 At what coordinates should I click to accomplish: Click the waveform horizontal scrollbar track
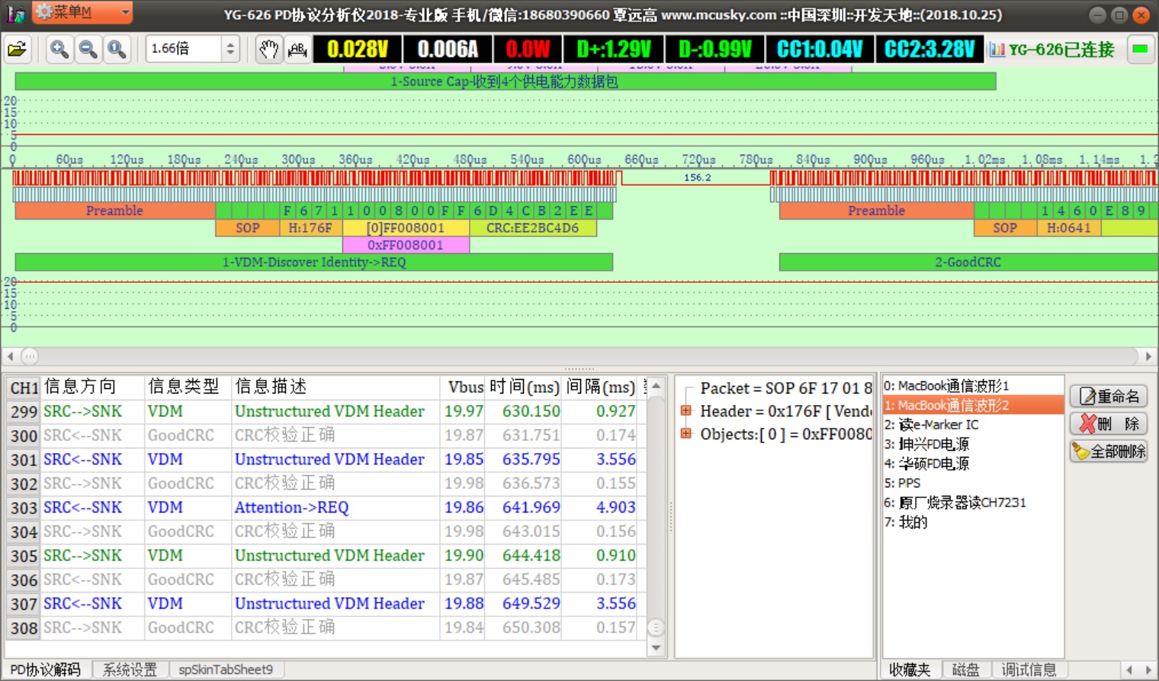579,356
